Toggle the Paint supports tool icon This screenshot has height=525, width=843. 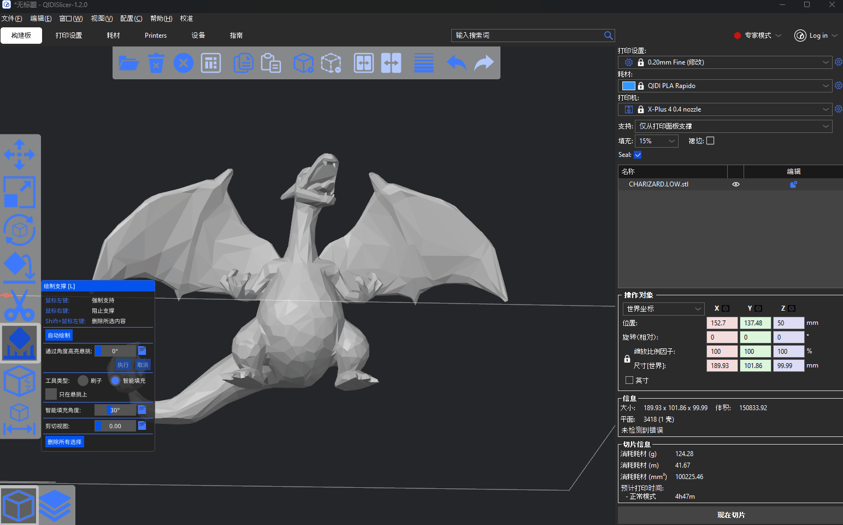click(20, 343)
